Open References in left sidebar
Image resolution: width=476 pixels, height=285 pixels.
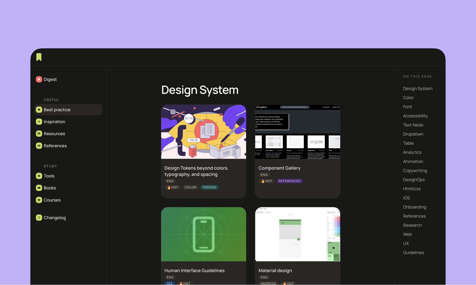coord(55,146)
